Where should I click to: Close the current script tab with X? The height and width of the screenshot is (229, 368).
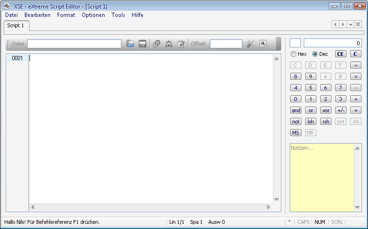tap(358, 24)
